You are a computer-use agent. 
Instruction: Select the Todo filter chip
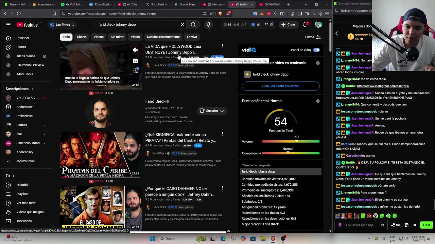coord(66,37)
